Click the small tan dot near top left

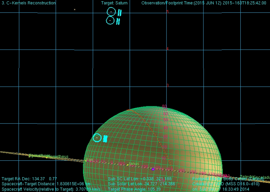pos(75,10)
